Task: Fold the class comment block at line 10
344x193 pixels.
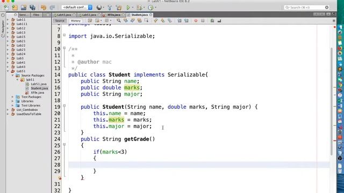Action: coord(64,48)
